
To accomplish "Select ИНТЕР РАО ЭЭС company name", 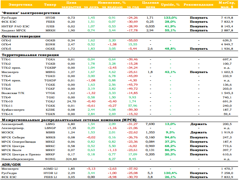I will (x=15, y=26).
